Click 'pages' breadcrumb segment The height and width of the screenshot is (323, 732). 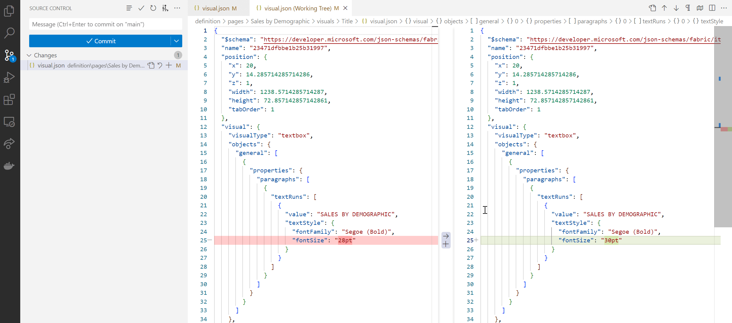tap(236, 21)
